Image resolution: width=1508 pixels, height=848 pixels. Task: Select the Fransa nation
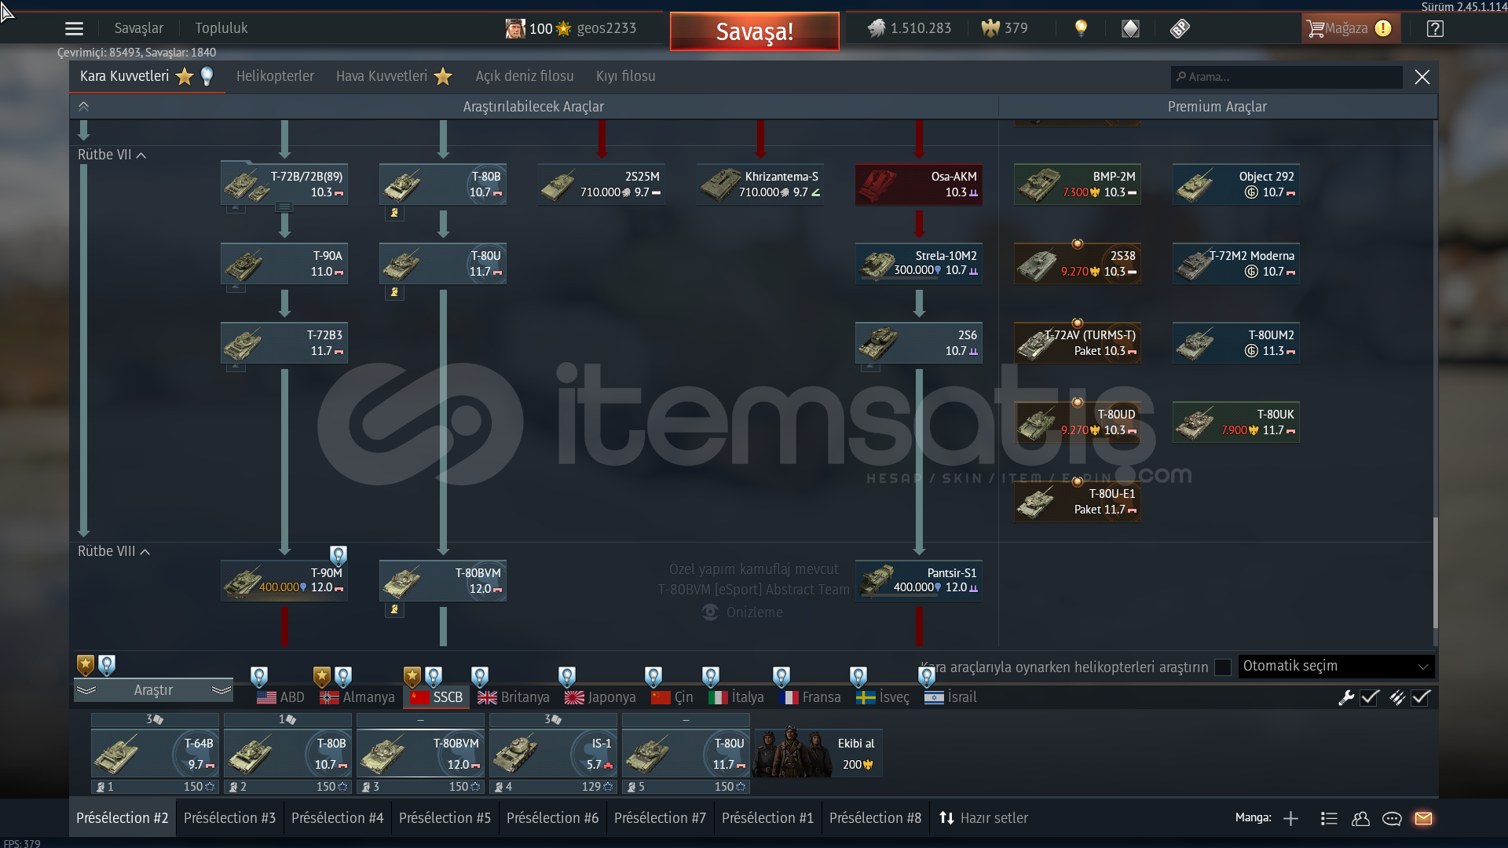810,697
